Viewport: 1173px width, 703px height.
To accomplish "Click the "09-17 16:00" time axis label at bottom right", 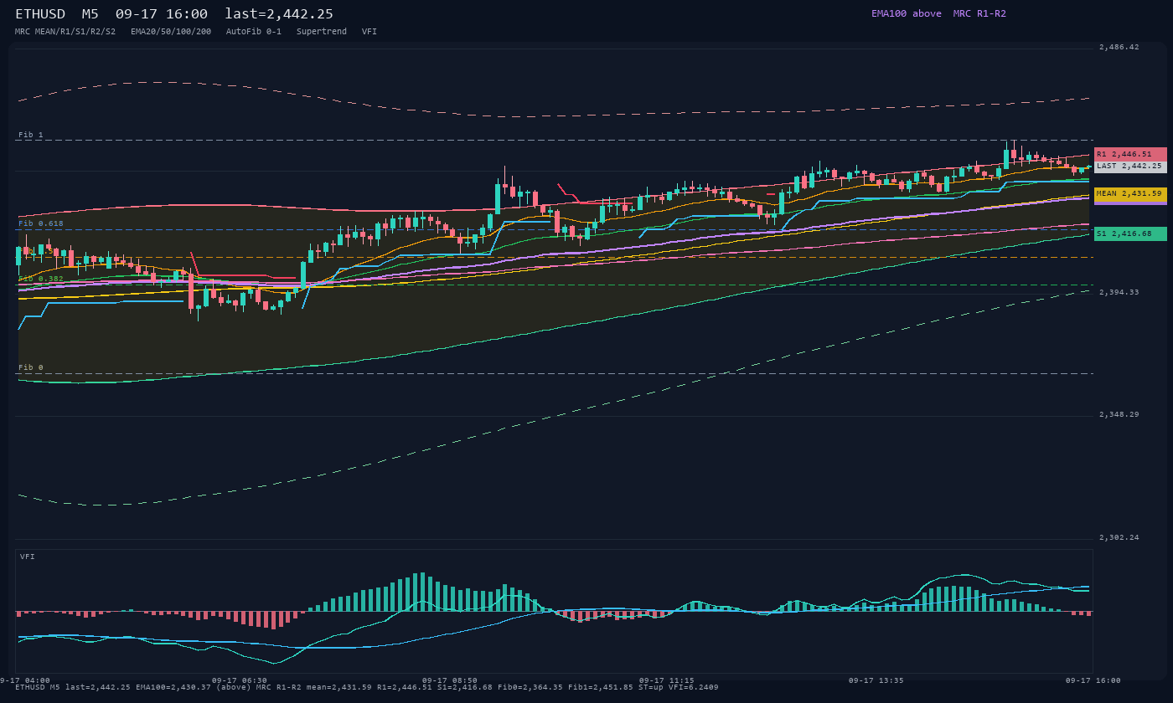I will point(1093,680).
